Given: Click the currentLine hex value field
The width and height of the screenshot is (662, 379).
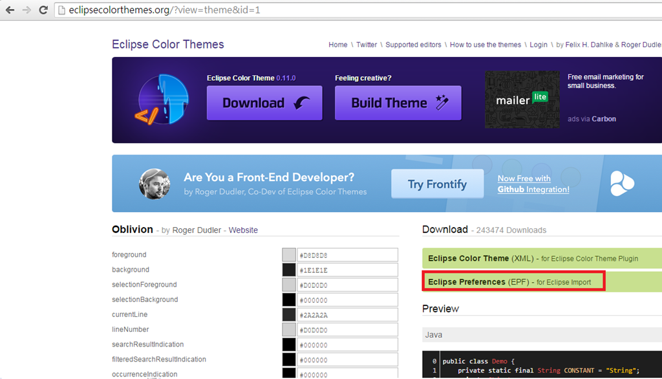Looking at the screenshot, I should [x=347, y=315].
